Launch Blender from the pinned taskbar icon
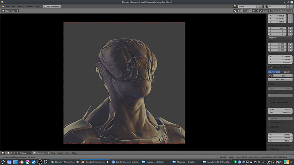 tap(21, 162)
